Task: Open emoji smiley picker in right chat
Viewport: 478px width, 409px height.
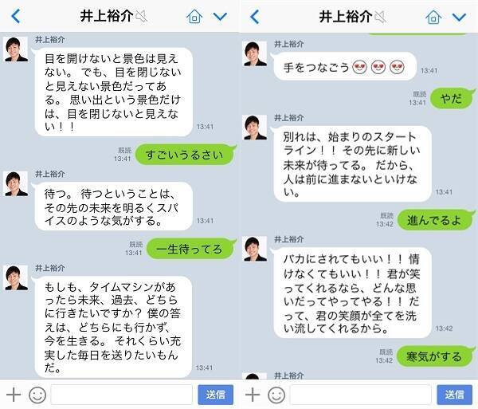Action: click(276, 395)
